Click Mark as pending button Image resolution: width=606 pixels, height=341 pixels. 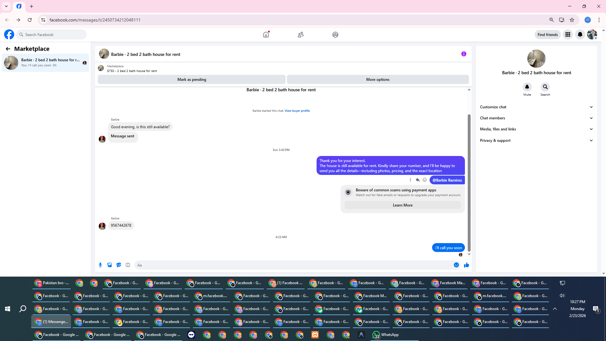coord(192,80)
